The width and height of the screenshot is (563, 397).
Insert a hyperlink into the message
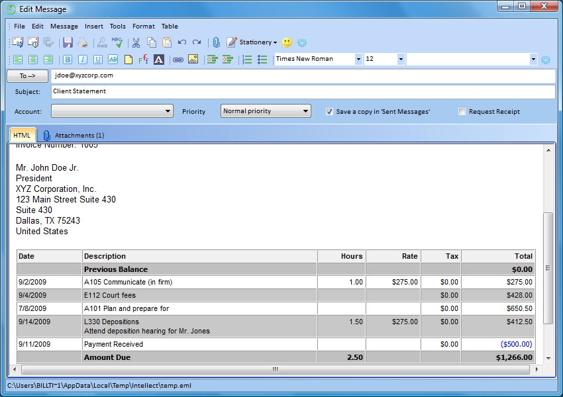coord(178,59)
